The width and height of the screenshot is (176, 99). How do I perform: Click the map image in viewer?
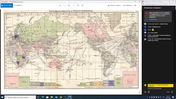pyautogui.click(x=71, y=50)
